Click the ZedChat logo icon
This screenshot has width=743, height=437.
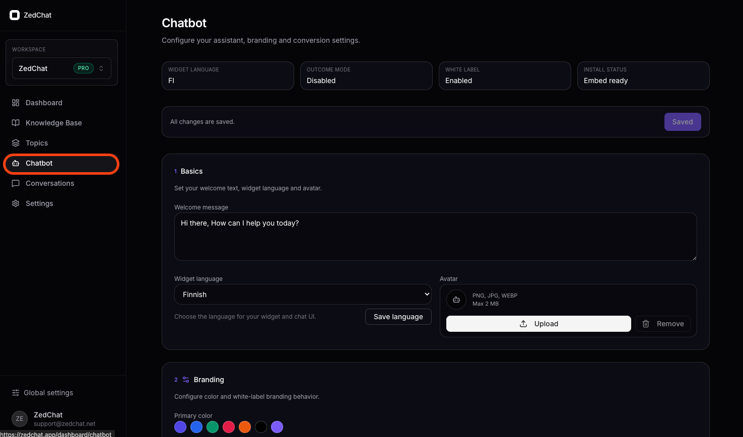[x=15, y=15]
